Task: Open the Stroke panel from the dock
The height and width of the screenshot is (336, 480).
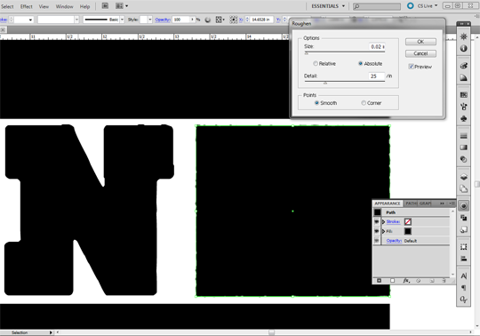Action: (463, 136)
